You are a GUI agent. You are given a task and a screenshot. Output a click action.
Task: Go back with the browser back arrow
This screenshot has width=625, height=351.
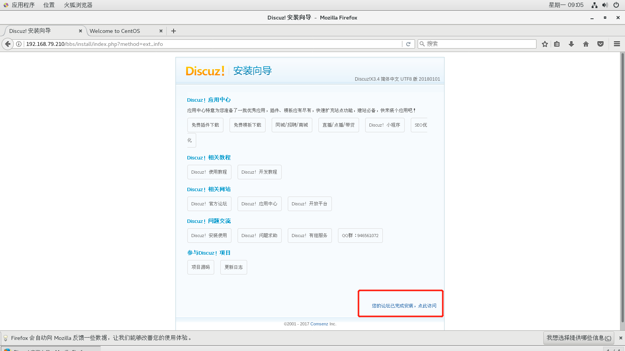click(x=8, y=44)
